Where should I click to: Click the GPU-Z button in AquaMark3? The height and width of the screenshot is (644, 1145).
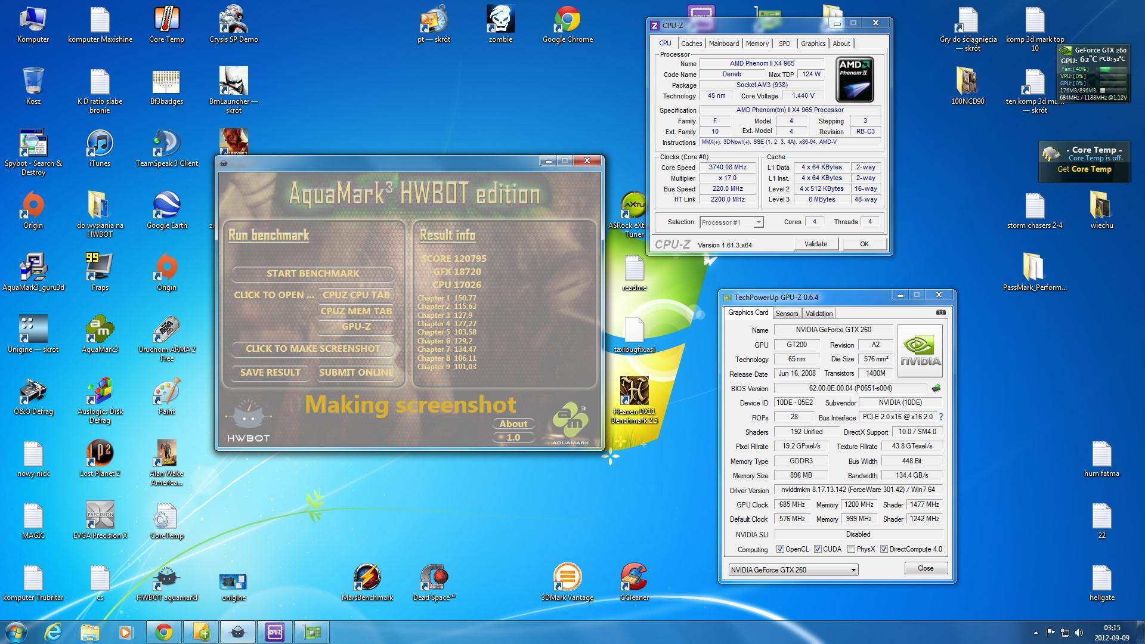[356, 326]
